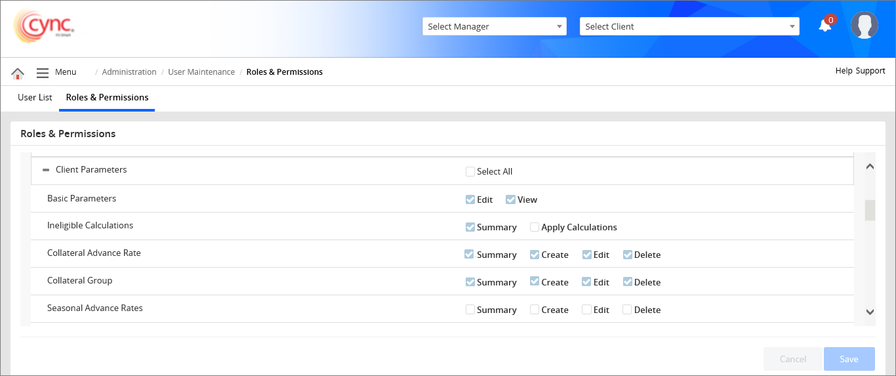Image resolution: width=896 pixels, height=376 pixels.
Task: Click the Save button
Action: pos(849,359)
